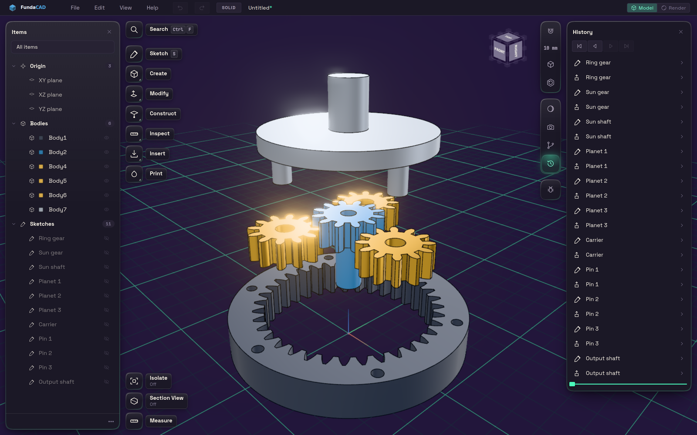
Task: Toggle visibility of Body1
Action: coord(106,138)
